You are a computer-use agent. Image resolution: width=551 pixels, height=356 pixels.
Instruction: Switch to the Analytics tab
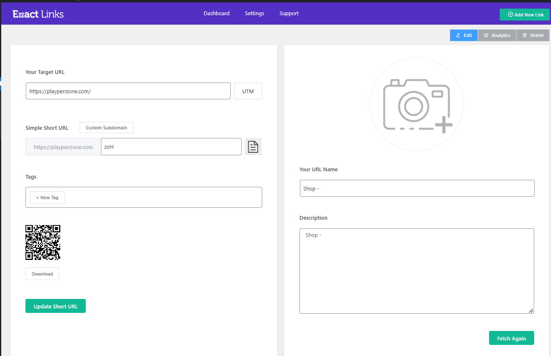tap(497, 35)
